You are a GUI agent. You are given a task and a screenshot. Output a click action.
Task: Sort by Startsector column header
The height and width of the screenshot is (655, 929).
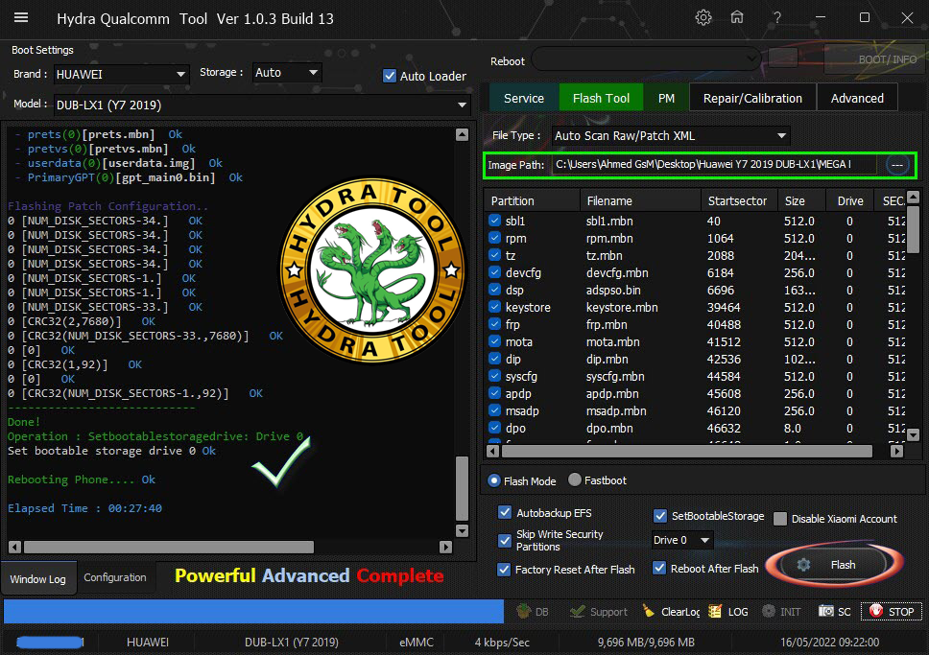pos(738,200)
